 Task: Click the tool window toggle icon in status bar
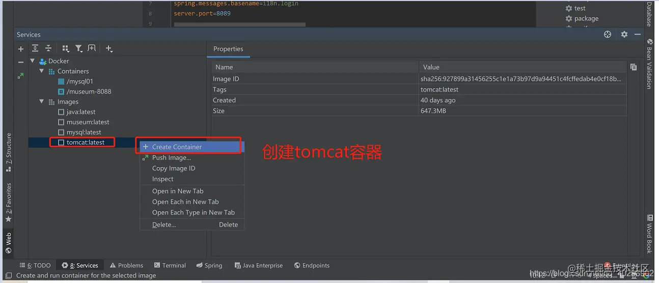point(8,275)
